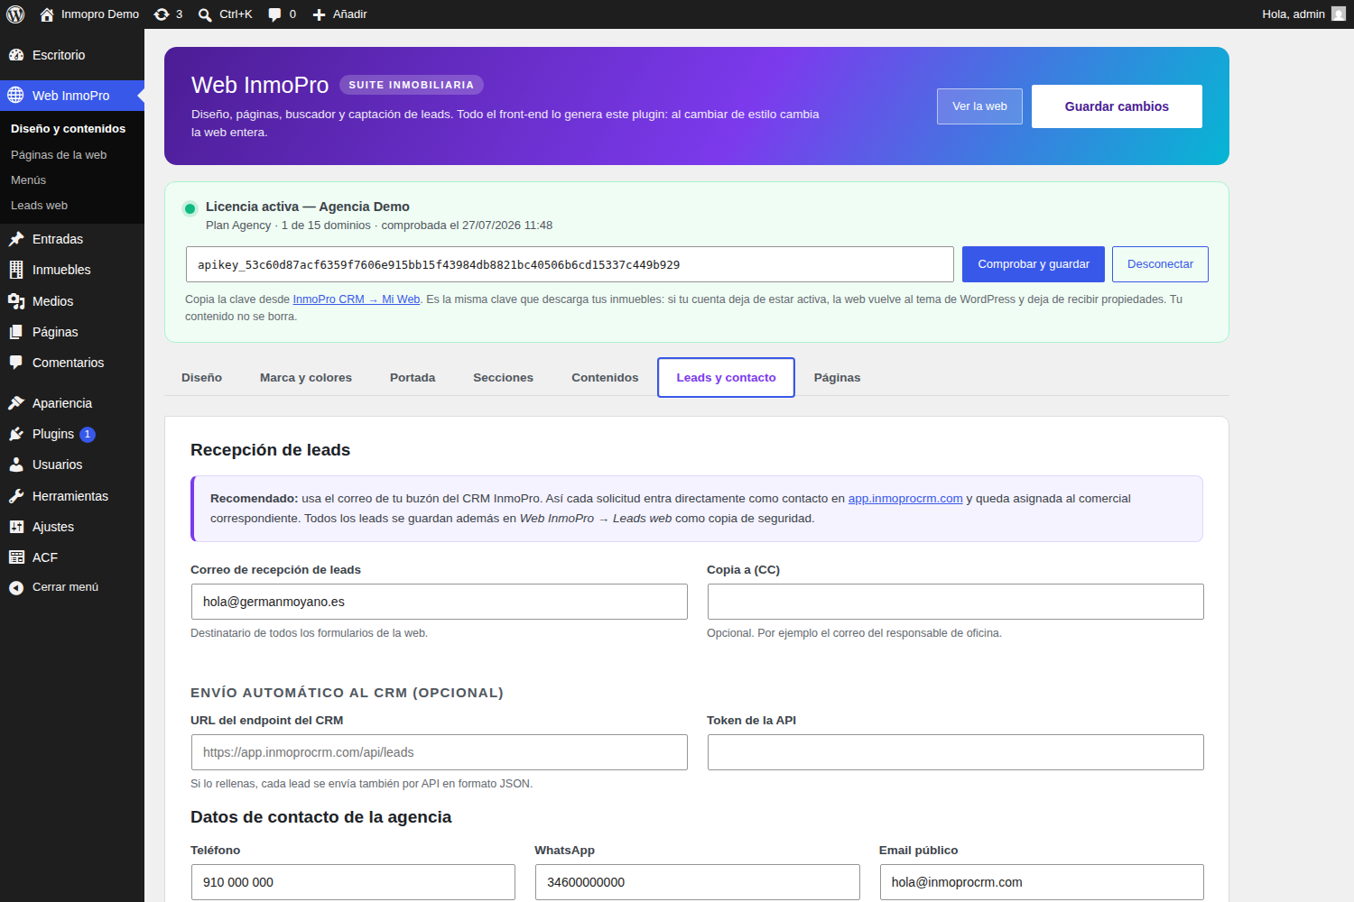The height and width of the screenshot is (902, 1354).
Task: Switch to the Diseño tab
Action: point(201,378)
